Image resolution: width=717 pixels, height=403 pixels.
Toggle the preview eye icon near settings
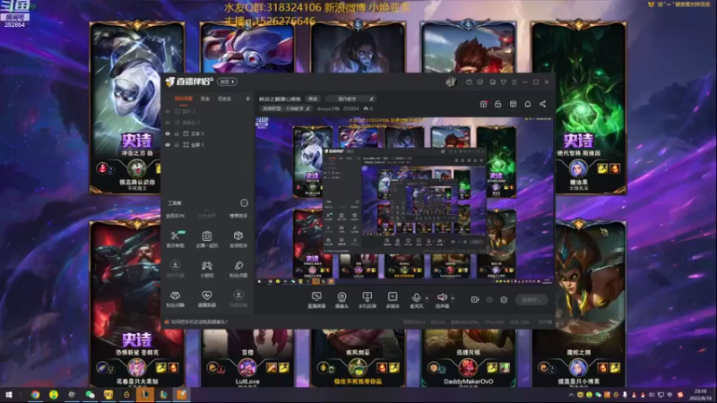(489, 300)
